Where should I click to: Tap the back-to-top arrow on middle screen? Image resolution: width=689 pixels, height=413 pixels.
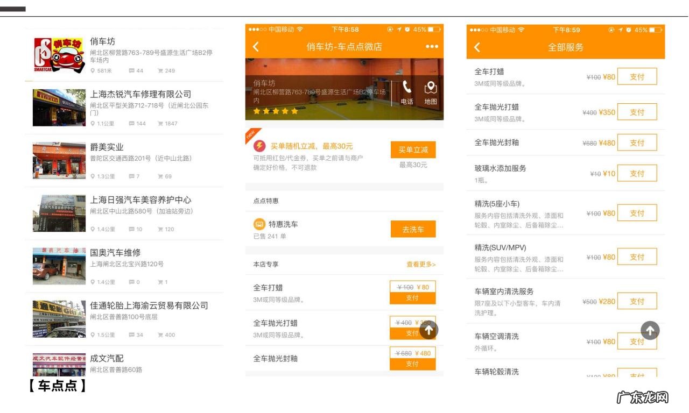tap(430, 330)
